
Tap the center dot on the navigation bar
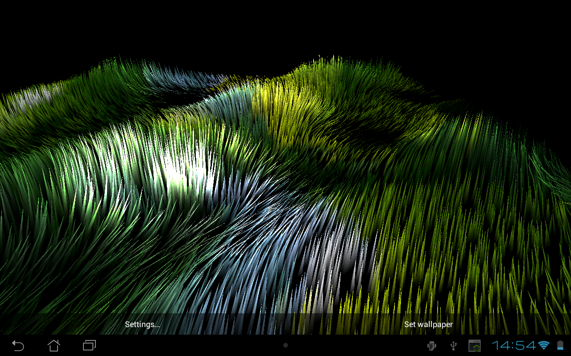285,345
